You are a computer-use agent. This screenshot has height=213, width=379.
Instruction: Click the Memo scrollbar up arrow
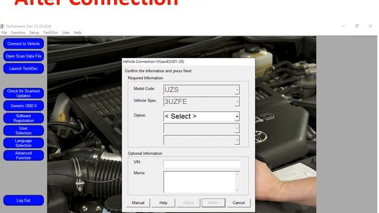click(x=237, y=174)
